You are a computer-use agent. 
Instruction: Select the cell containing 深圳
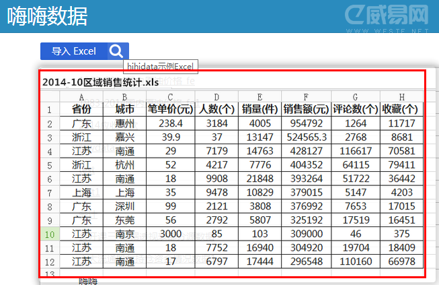point(124,206)
